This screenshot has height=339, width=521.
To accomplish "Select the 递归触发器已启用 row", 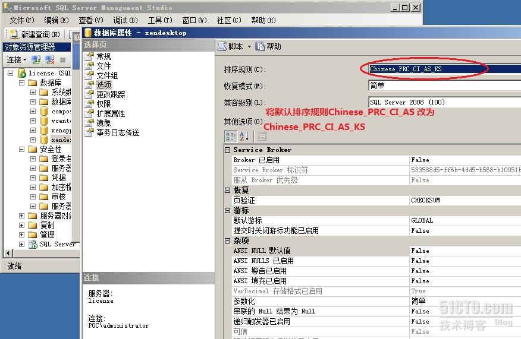I will pyautogui.click(x=376, y=321).
